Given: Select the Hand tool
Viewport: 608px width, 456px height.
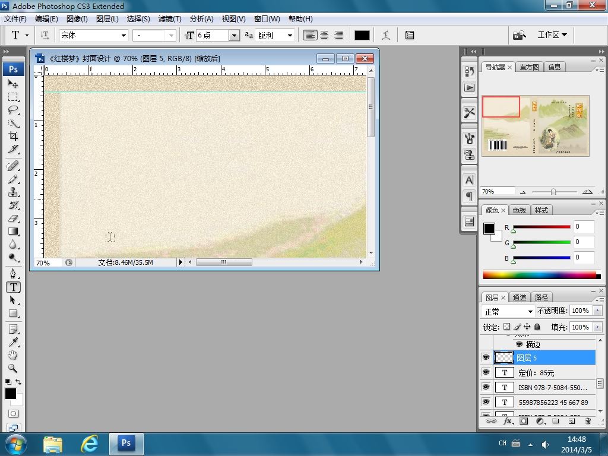Looking at the screenshot, I should [x=13, y=355].
